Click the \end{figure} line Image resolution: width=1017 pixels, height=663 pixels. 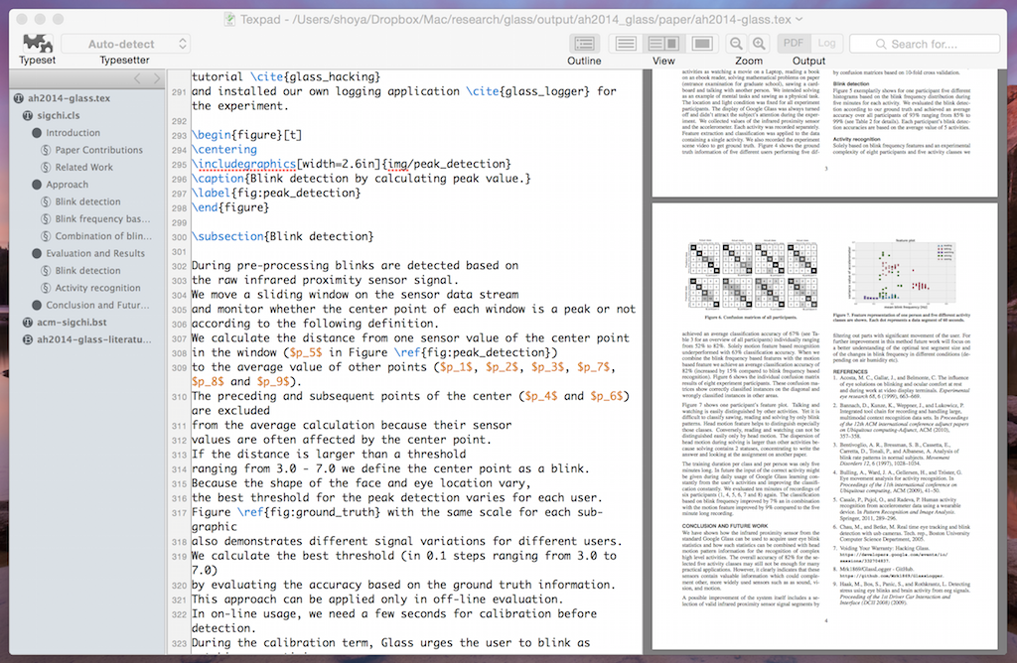[x=230, y=207]
